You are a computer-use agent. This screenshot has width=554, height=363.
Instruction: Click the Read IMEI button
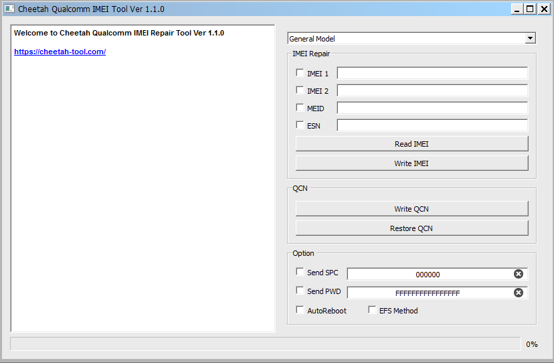[x=412, y=144]
